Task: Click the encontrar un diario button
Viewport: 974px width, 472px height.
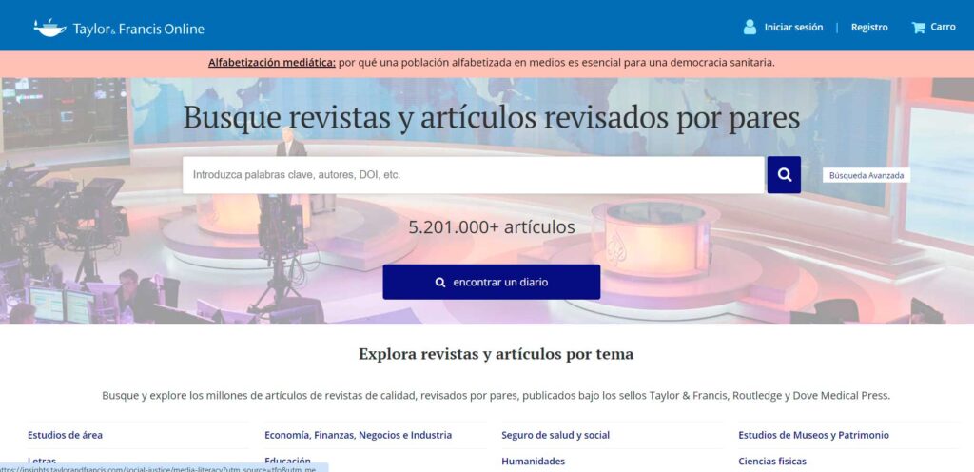Action: (x=492, y=282)
